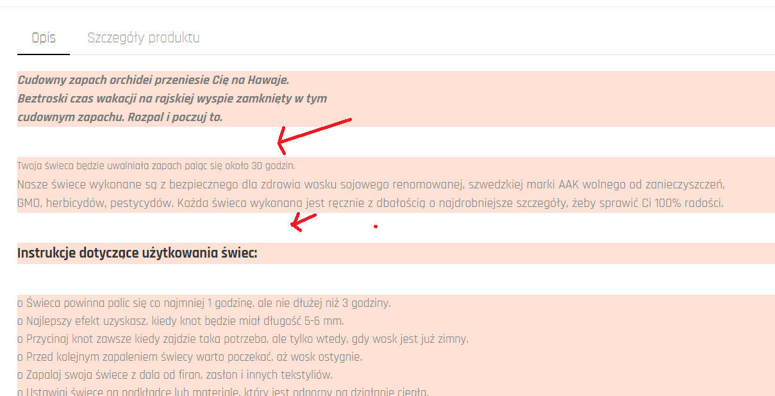Click the upper red arrow annotation
Screen dimensions: 775x396
(x=314, y=132)
